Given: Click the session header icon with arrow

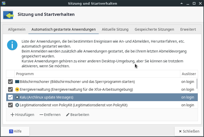Looking at the screenshot, I should point(8,15).
